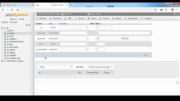Click the New table icon
The width and height of the screenshot is (180, 101).
coord(8,31)
